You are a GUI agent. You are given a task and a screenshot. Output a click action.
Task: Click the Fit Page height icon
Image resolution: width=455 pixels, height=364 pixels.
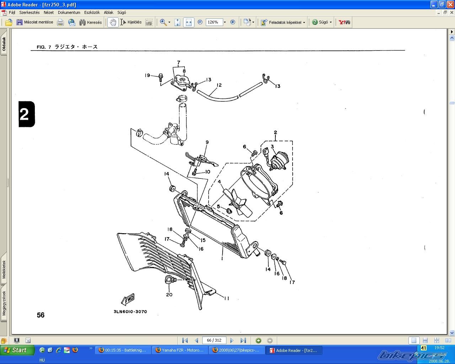click(177, 22)
